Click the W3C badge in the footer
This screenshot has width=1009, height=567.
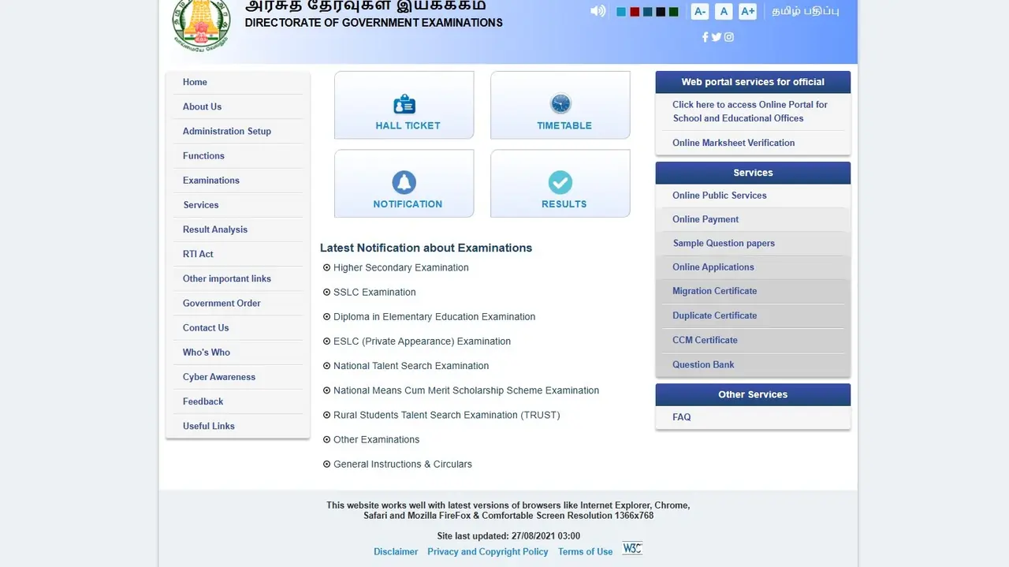point(631,547)
